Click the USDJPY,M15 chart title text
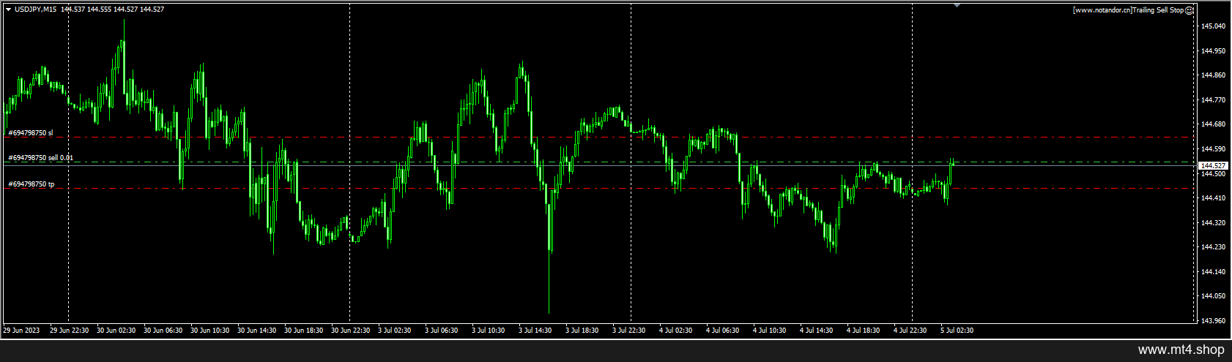1232x362 pixels. [36, 10]
